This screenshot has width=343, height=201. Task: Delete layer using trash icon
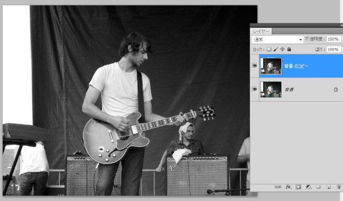click(339, 187)
